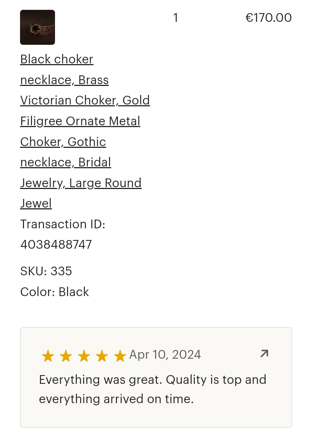Screen dimensions: 314x441
Task: Click the fourth gold star in the rating
Action: point(102,356)
